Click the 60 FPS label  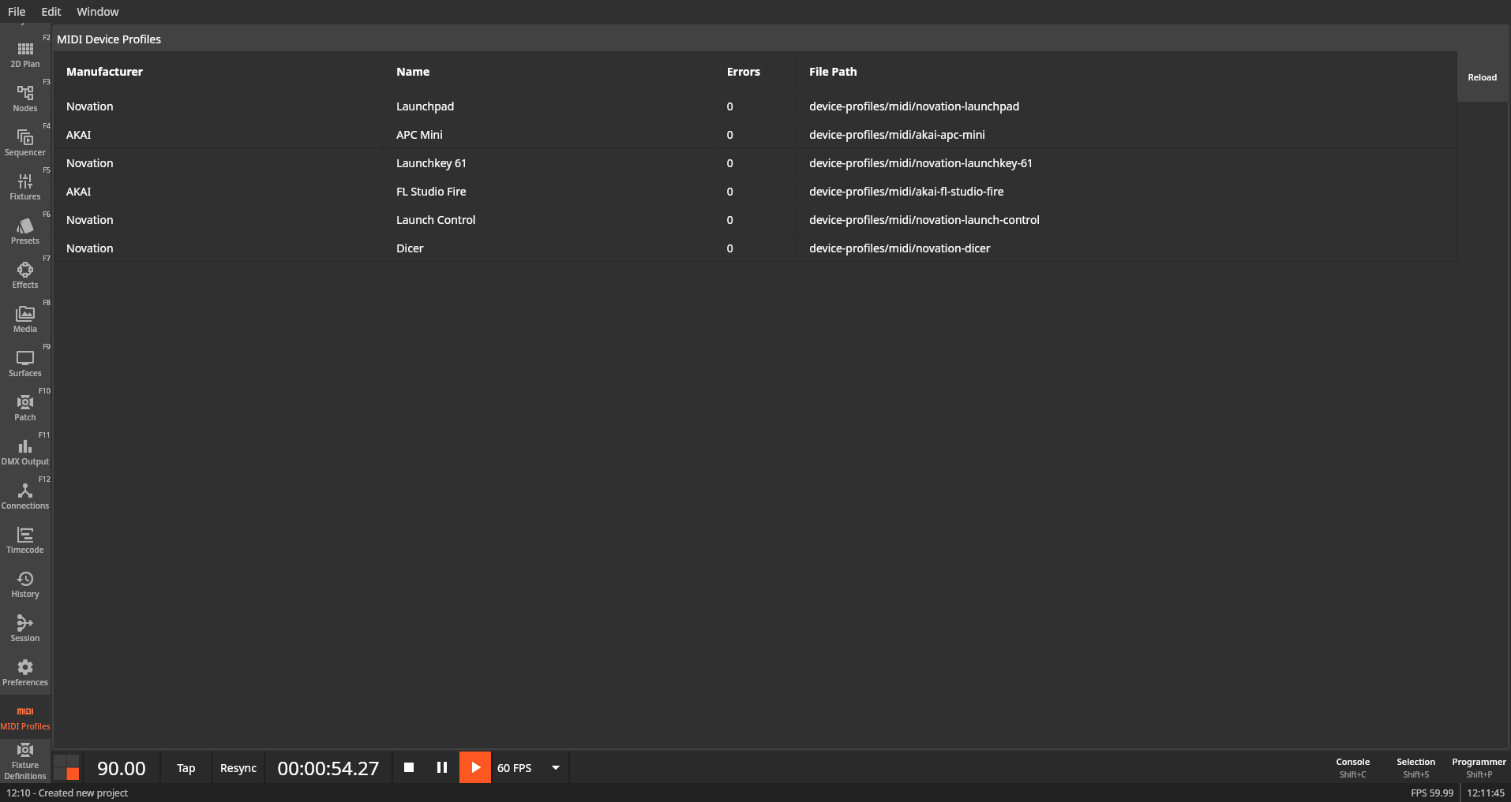[x=515, y=768]
